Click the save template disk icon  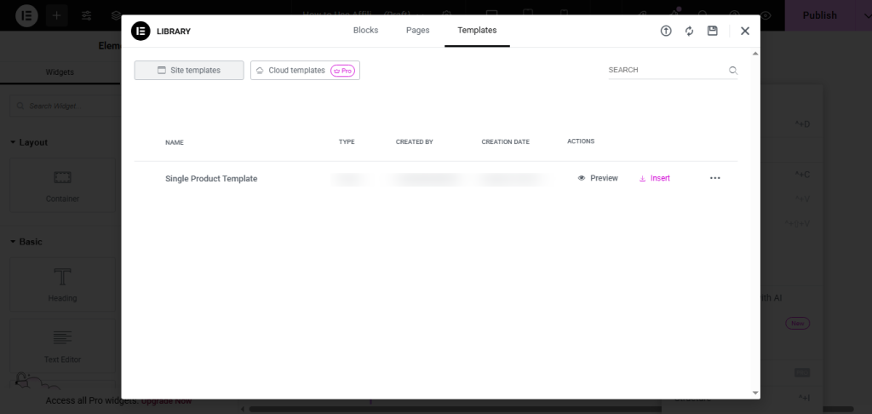713,31
